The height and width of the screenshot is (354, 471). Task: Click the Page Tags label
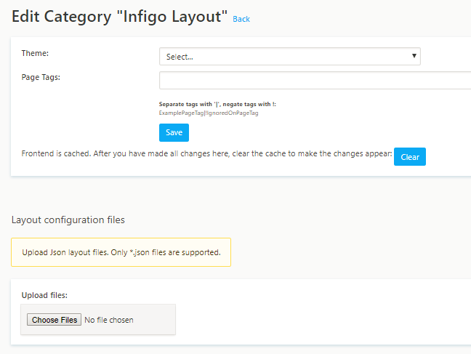[41, 77]
